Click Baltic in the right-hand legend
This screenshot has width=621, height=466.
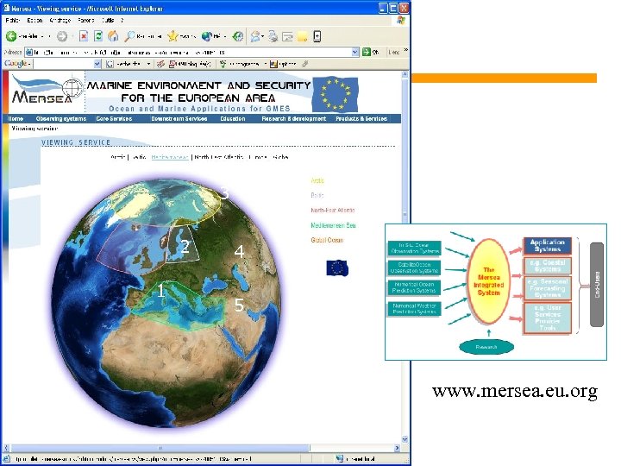tap(317, 195)
